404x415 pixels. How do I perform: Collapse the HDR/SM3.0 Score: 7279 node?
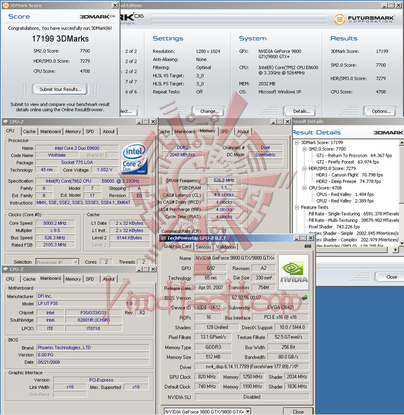pyautogui.click(x=305, y=169)
